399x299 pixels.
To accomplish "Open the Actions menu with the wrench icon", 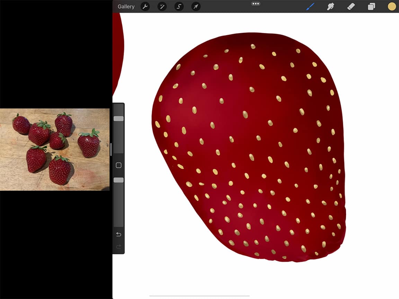I will click(145, 6).
